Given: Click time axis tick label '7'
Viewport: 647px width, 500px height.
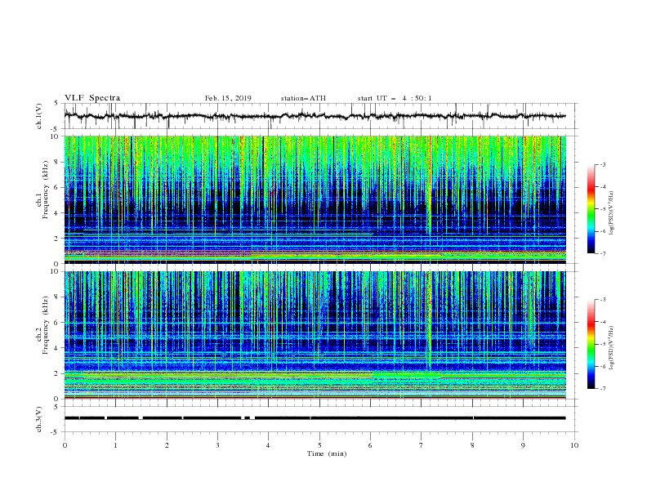Looking at the screenshot, I should click(422, 445).
